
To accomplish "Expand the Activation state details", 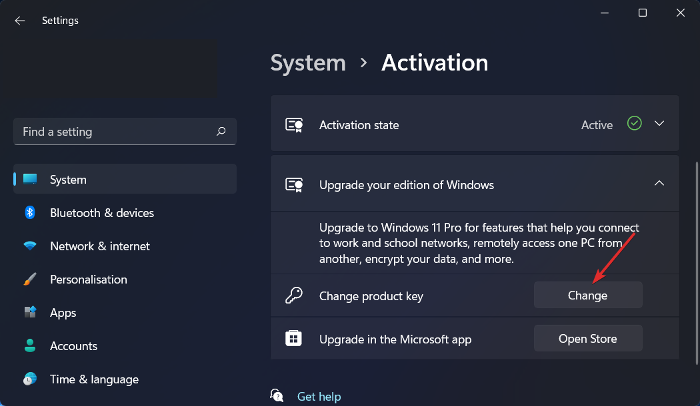I will (659, 123).
